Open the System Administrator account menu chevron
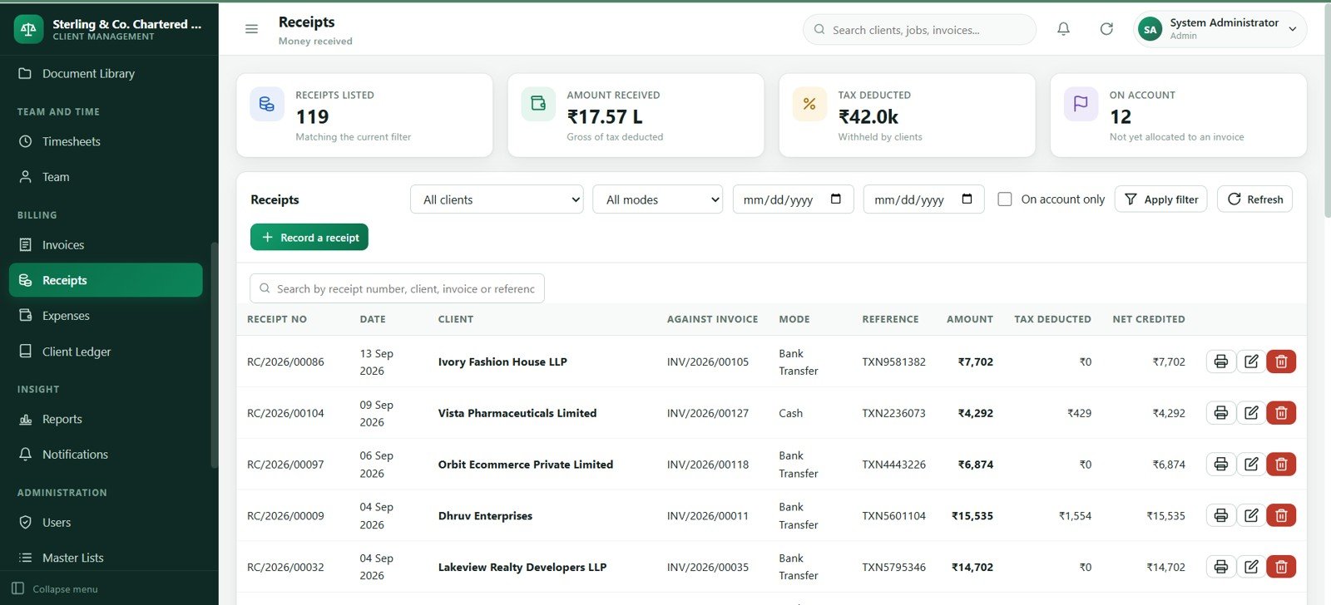 pos(1293,29)
